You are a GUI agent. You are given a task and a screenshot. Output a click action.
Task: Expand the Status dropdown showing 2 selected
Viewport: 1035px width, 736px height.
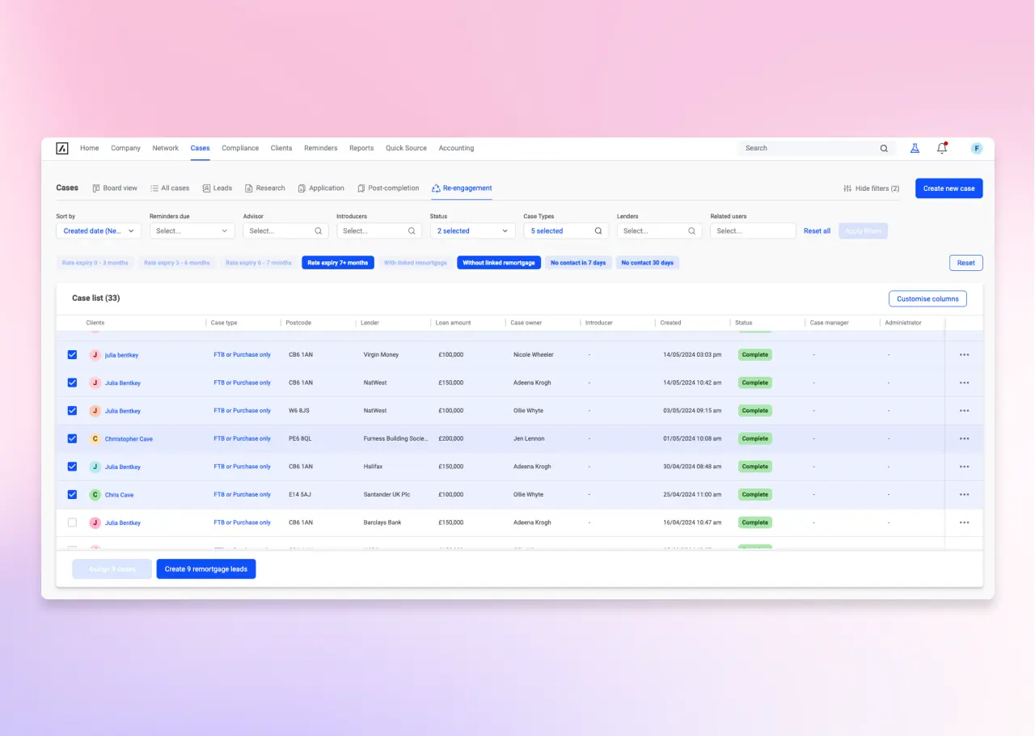(x=473, y=231)
